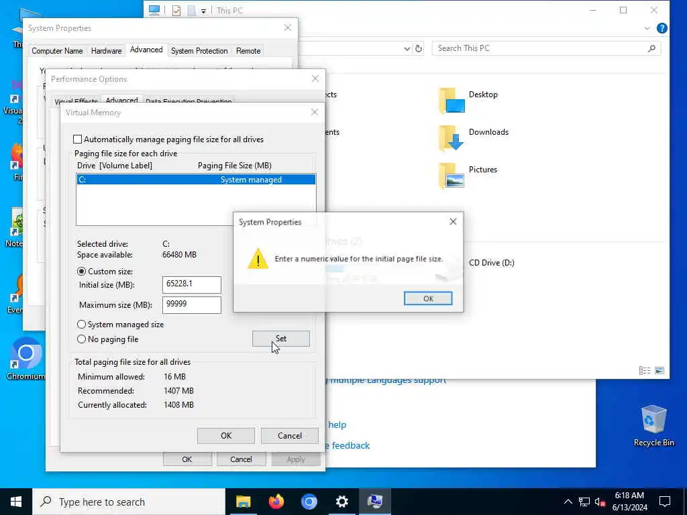Screen dimensions: 687x515
Task: Click the Properties quick access icon
Action: point(176,11)
